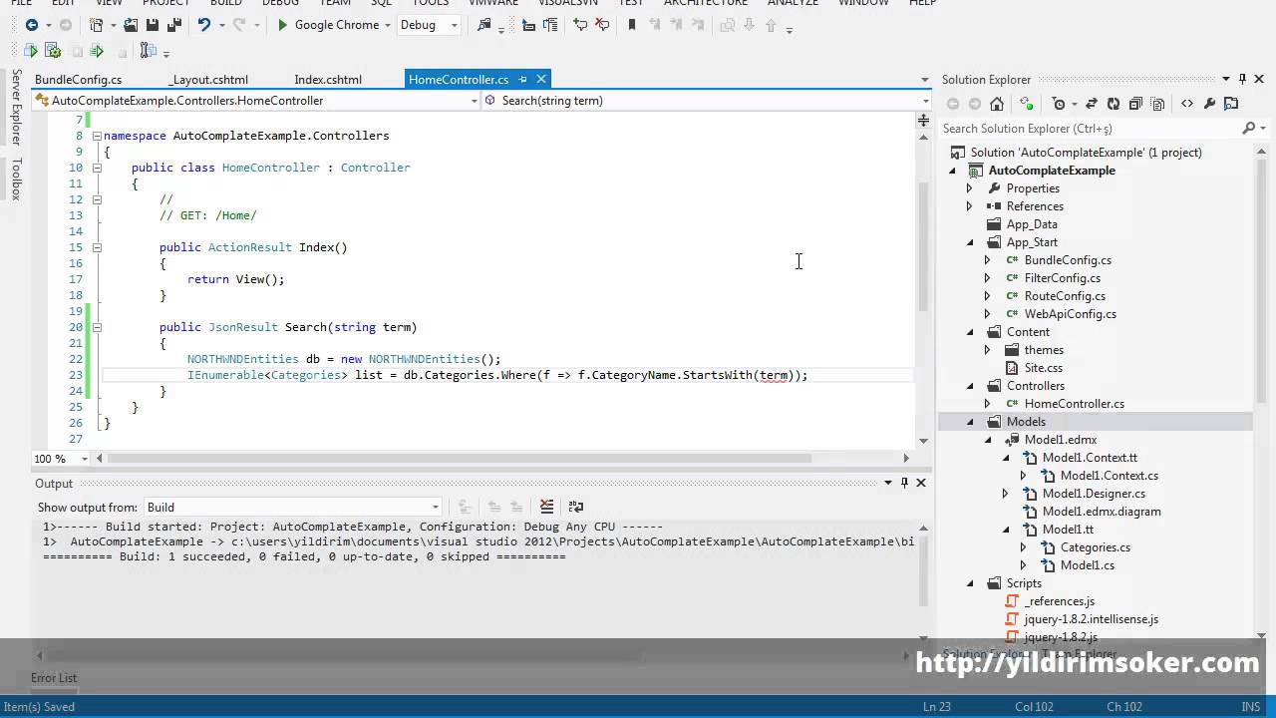Select Site.css file

tap(1043, 368)
